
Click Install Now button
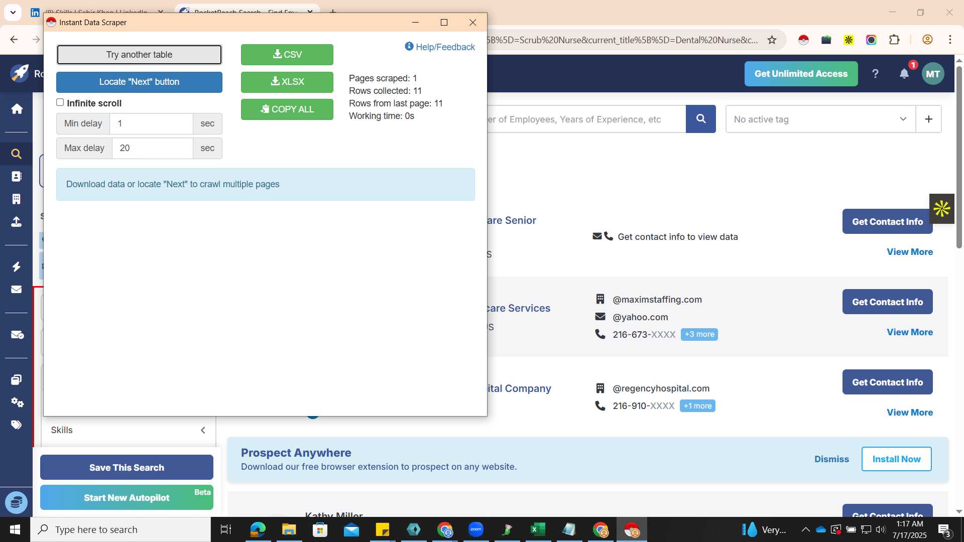click(896, 459)
